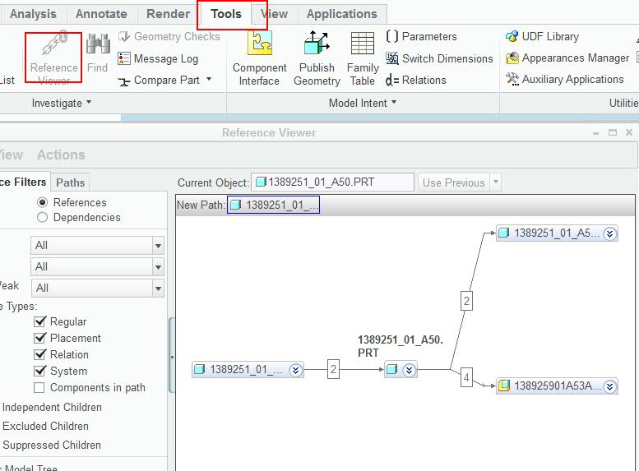Open the Use Previous dropdown arrow
Image resolution: width=639 pixels, height=471 pixels.
(x=496, y=182)
